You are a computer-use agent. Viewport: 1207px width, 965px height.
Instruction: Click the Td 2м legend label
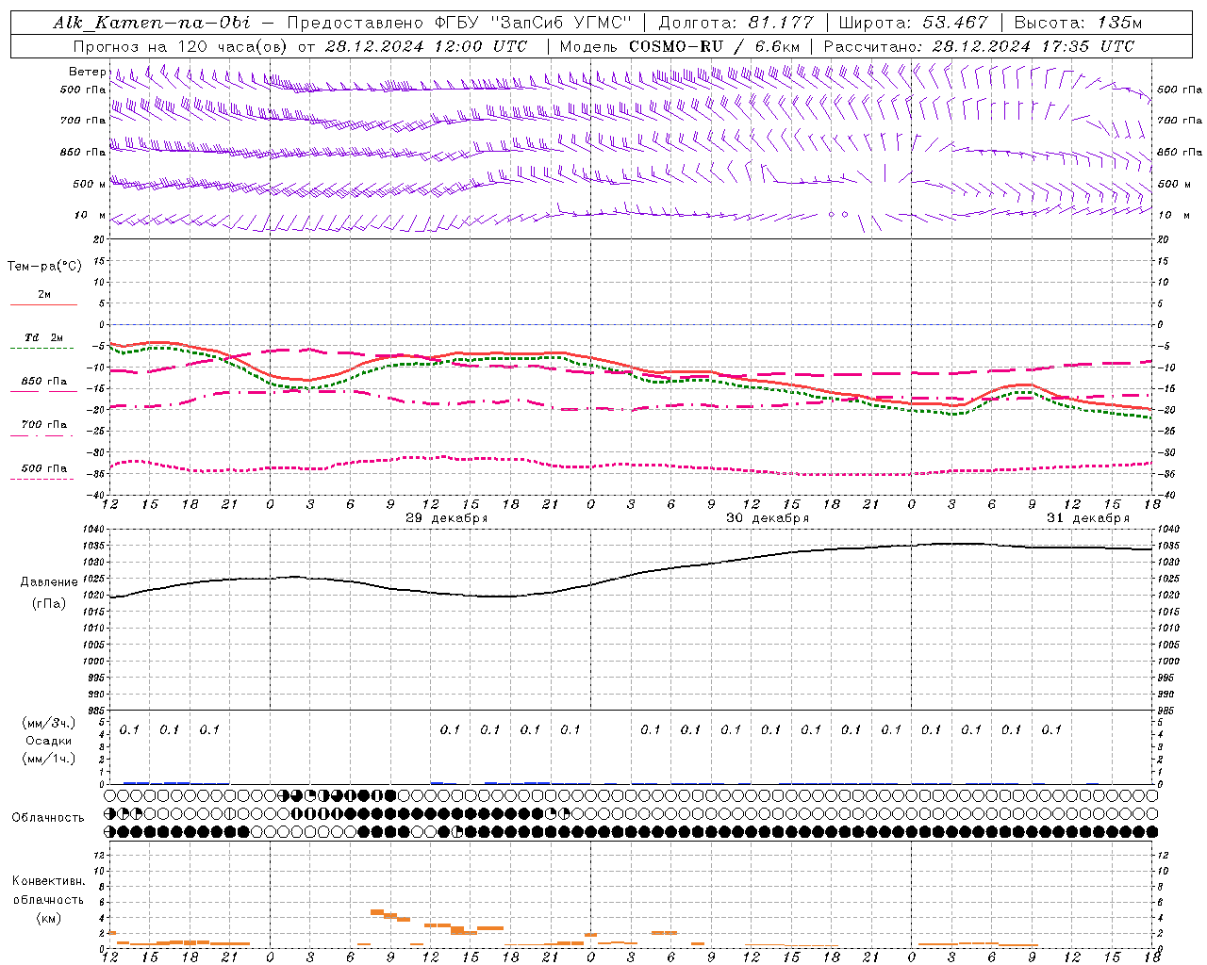coord(44,337)
